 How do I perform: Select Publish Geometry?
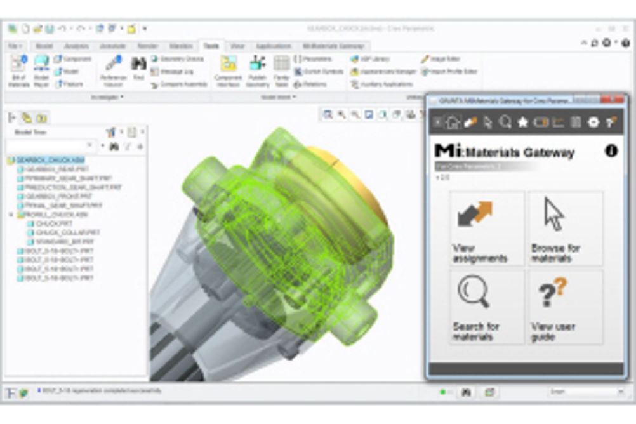258,72
